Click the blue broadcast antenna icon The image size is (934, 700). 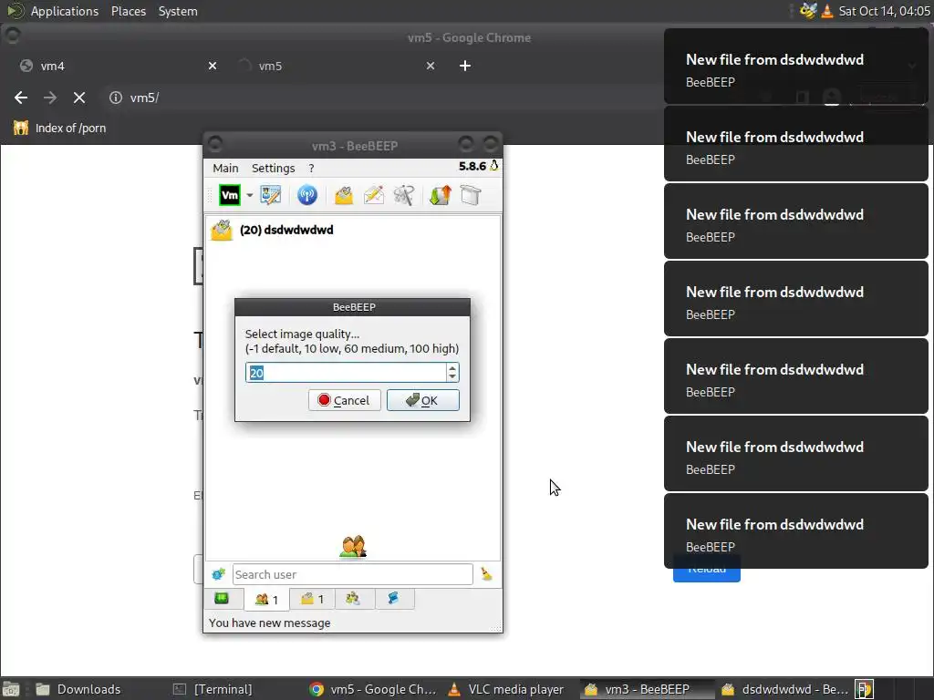(307, 195)
